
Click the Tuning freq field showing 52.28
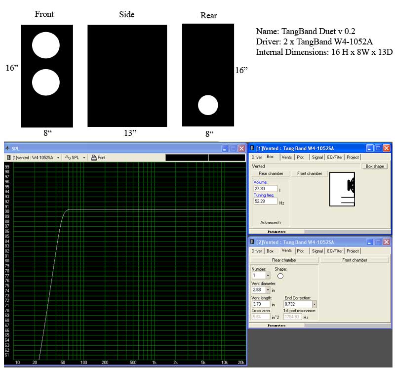265,202
